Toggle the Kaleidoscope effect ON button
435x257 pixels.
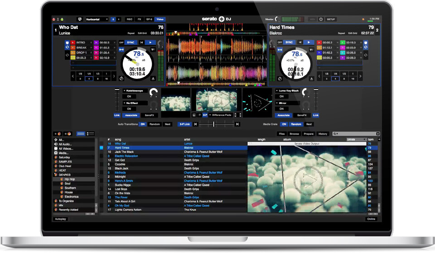129,96
